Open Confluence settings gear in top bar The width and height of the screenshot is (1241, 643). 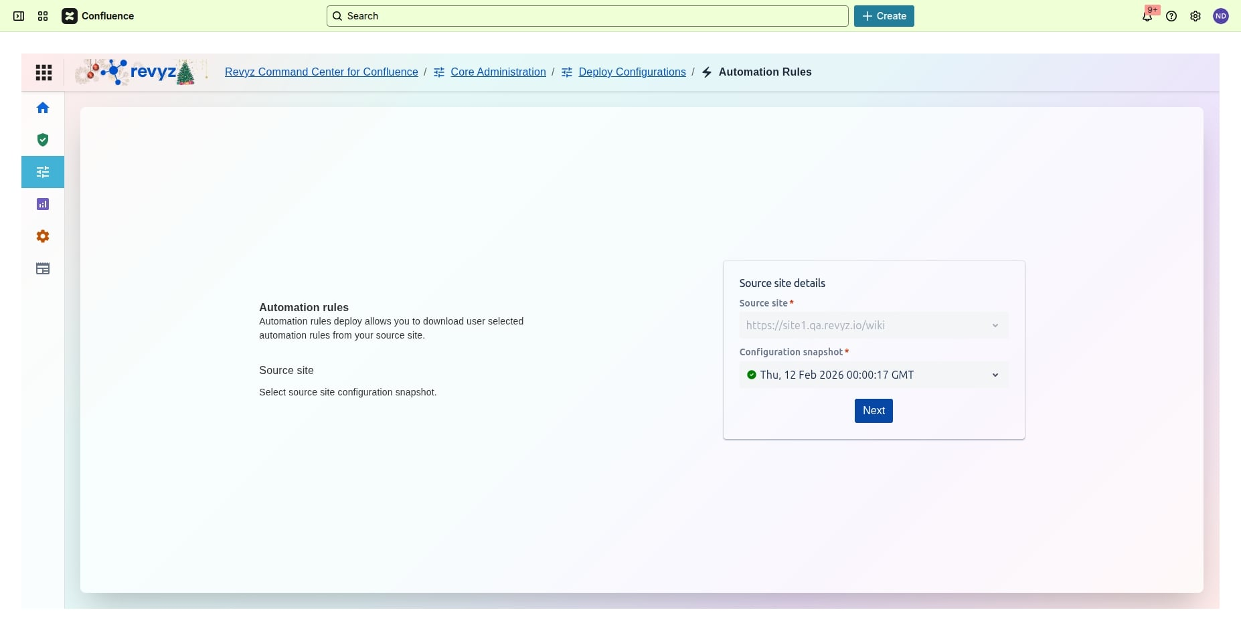1195,16
